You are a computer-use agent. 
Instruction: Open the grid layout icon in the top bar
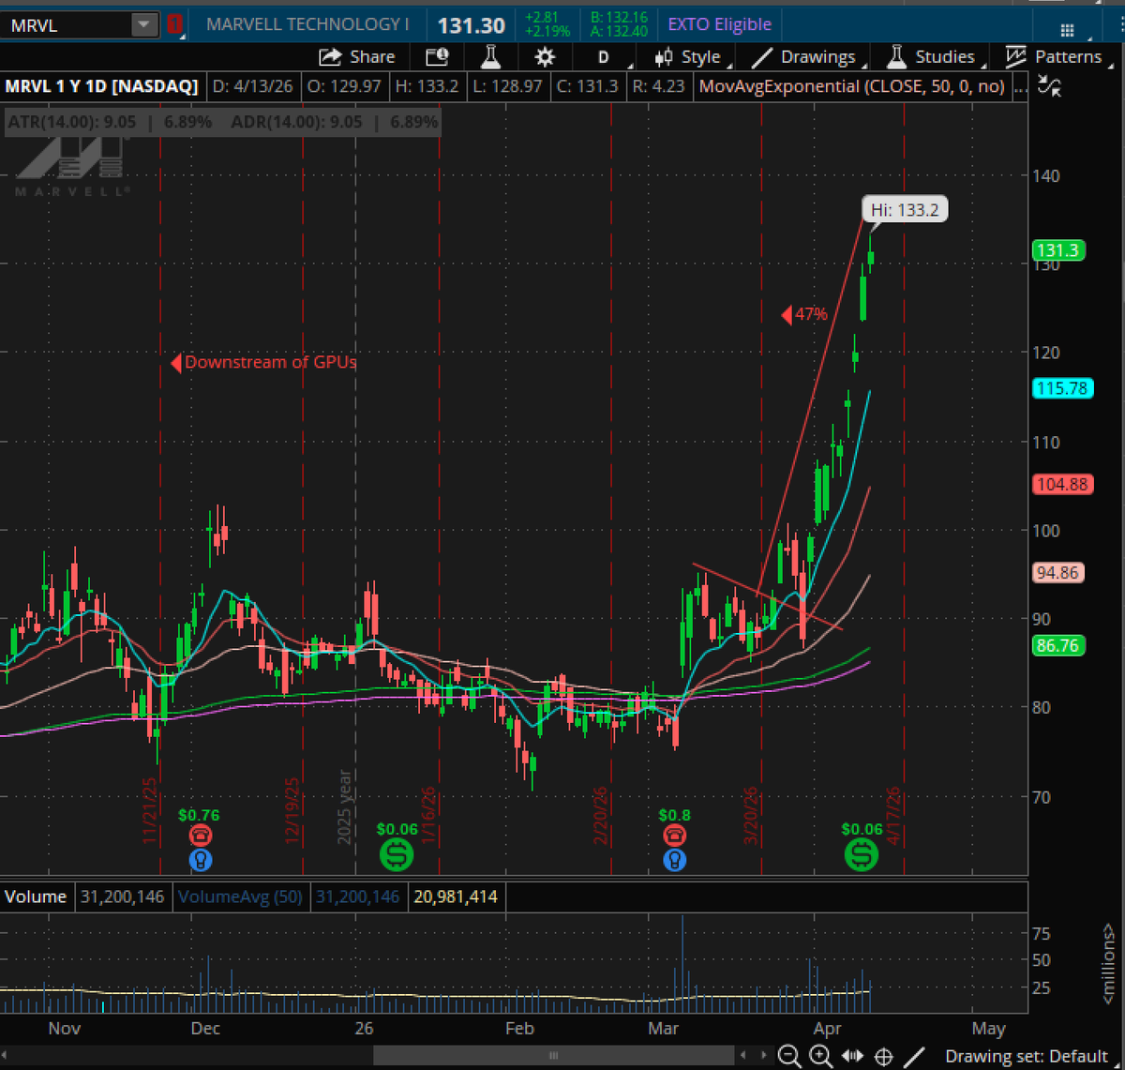click(x=1067, y=29)
